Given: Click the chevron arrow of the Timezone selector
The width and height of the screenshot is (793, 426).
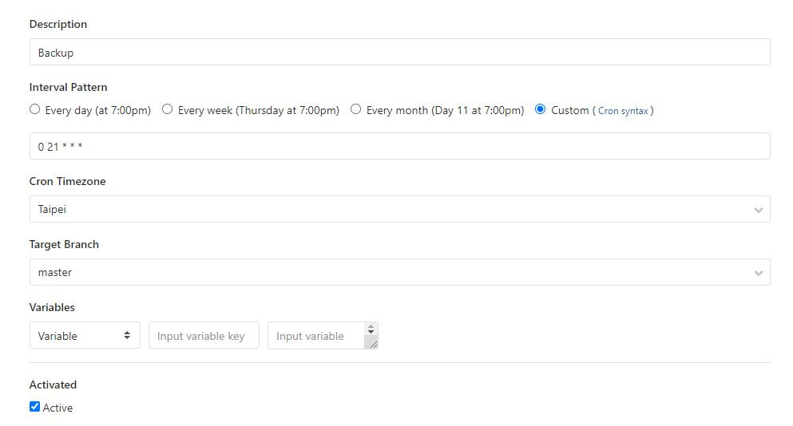Looking at the screenshot, I should tap(758, 210).
